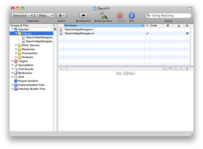Open the editor breakpoints popup menu

(170, 69)
